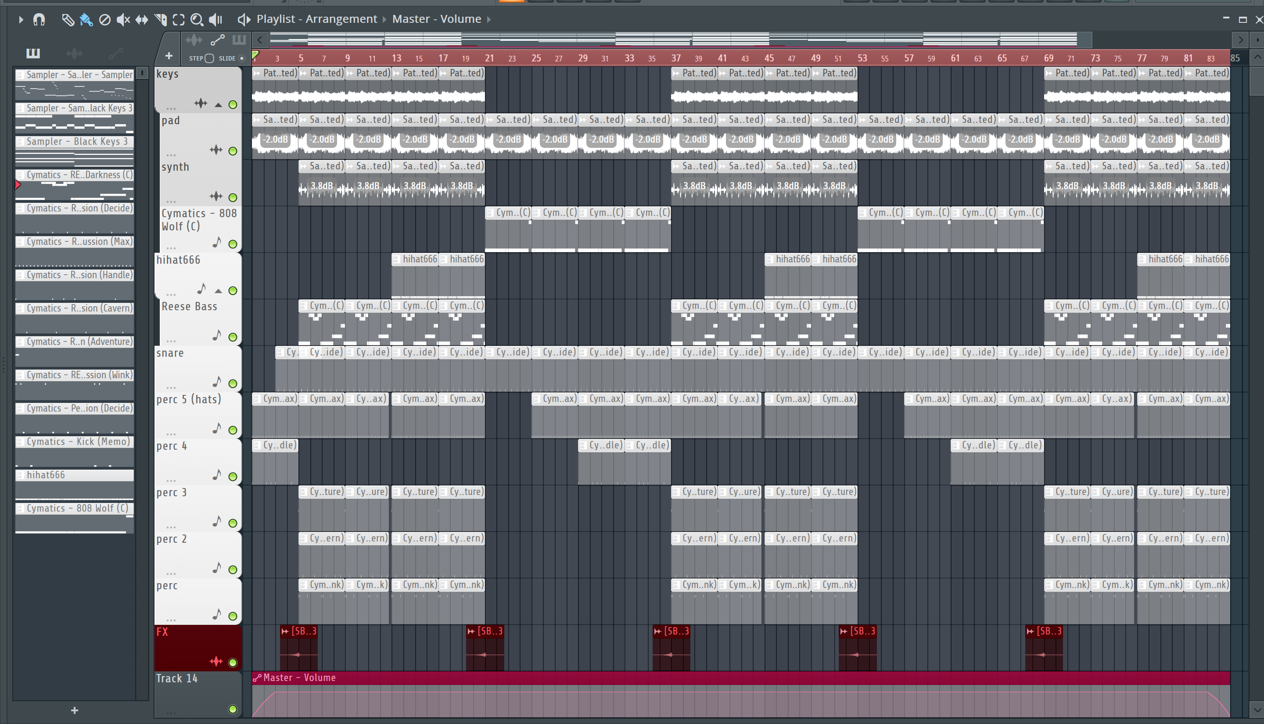Viewport: 1264px width, 724px height.
Task: Open arrow after Master - Volume
Action: tap(489, 19)
